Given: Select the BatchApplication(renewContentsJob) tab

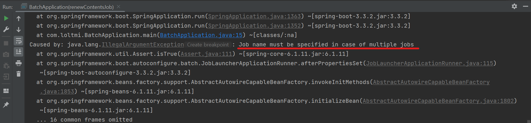Looking at the screenshot, I should tap(68, 7).
